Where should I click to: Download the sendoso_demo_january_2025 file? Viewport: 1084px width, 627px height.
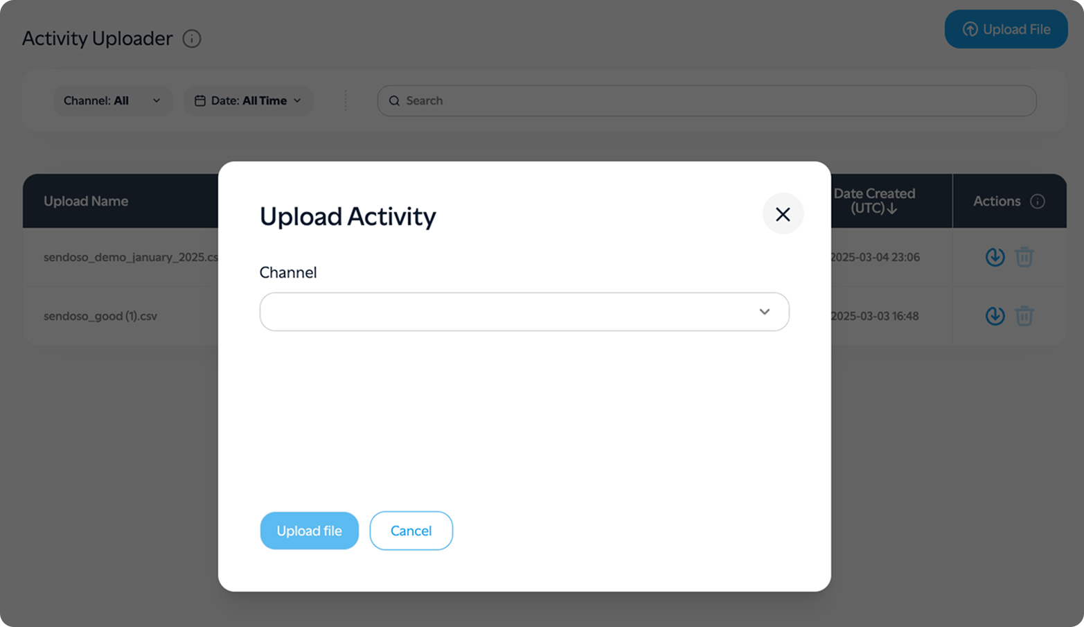(995, 257)
